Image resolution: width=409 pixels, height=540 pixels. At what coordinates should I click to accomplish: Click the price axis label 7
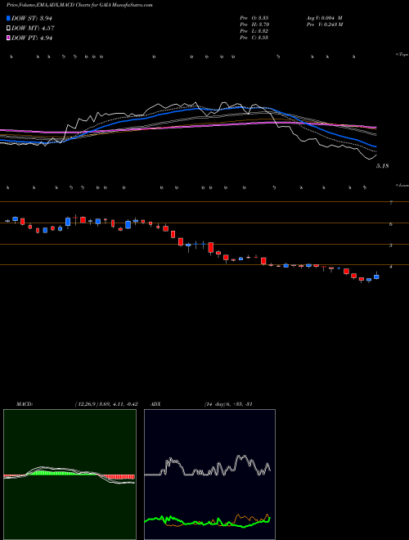tap(391, 203)
